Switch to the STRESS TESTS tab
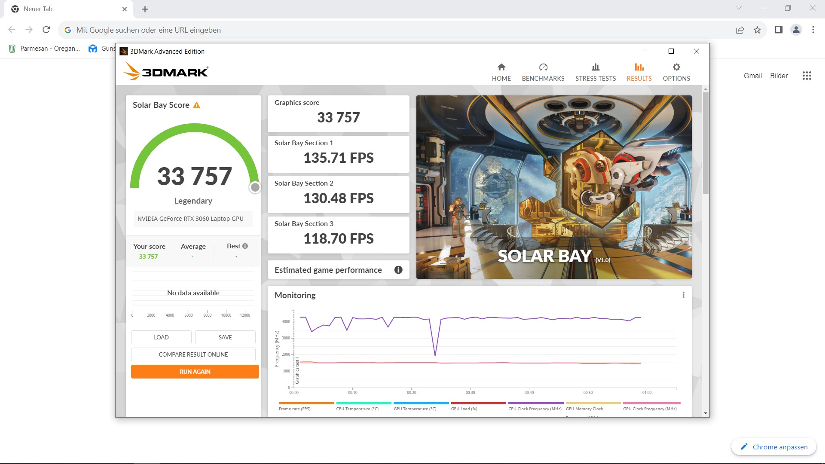 (595, 72)
